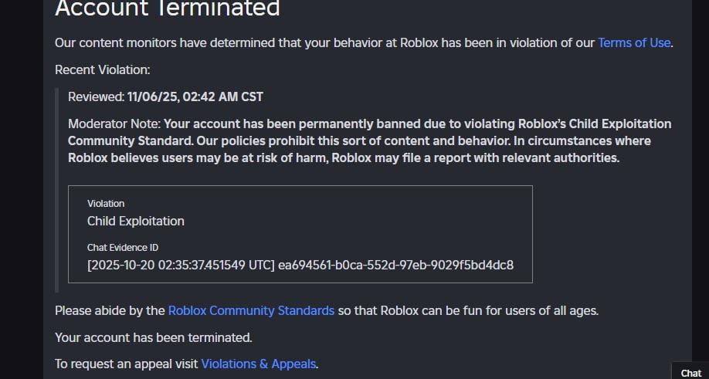Screen dimensions: 709x379
Task: Click the "To request an appeal visit" text
Action: (127, 364)
